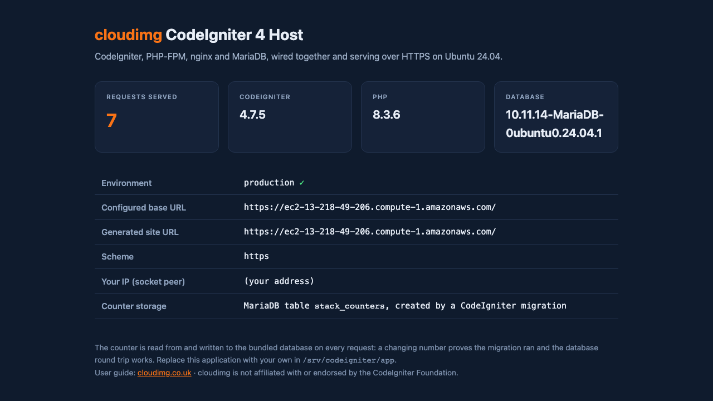
Task: Click the 'CODEIGNITER' card label
Action: click(x=265, y=97)
